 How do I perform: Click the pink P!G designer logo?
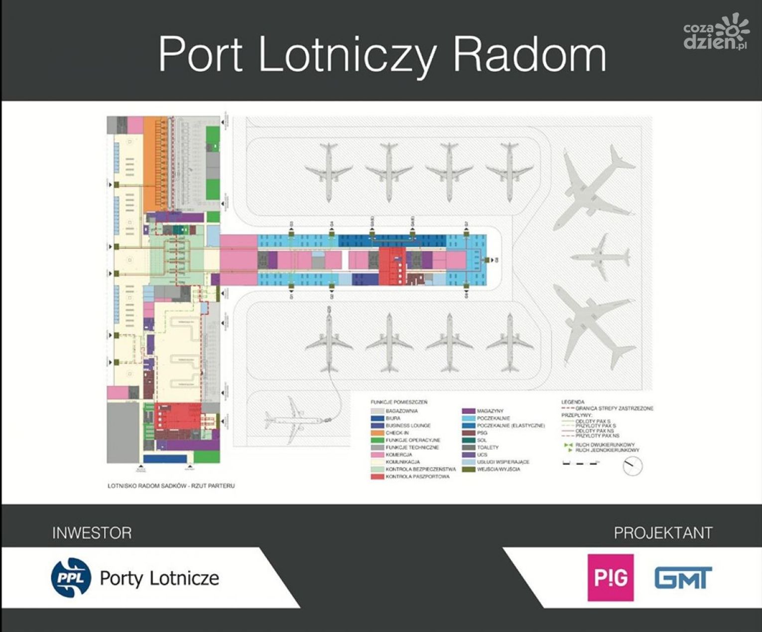click(611, 578)
